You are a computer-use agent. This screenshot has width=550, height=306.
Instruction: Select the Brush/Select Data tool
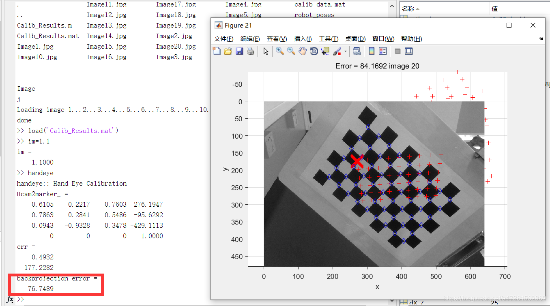point(337,51)
